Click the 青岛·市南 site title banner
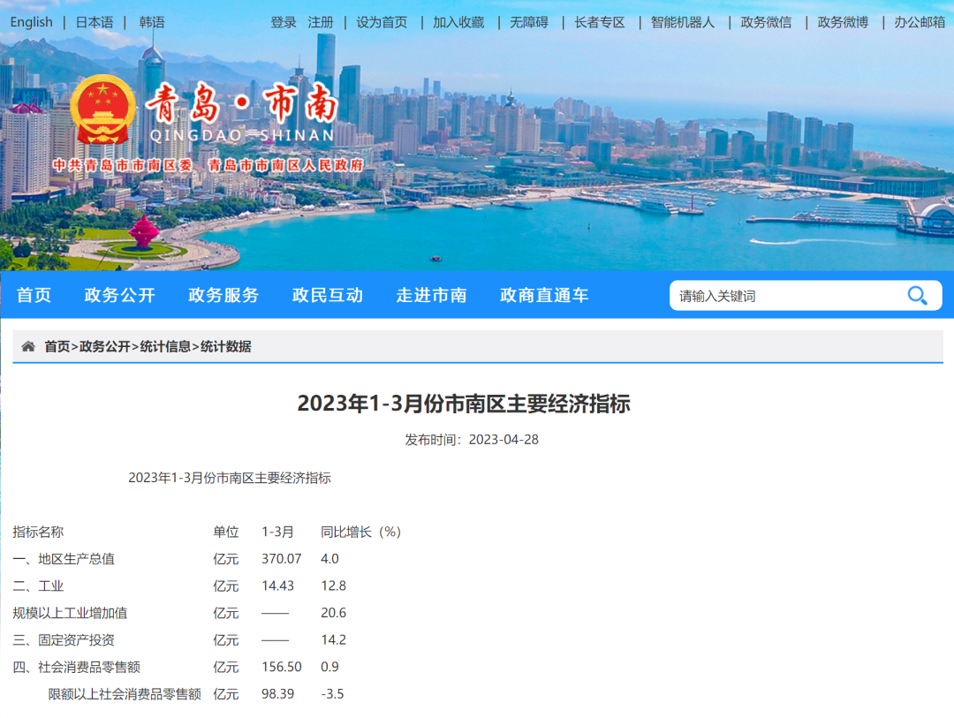954x718 pixels. coord(243,113)
